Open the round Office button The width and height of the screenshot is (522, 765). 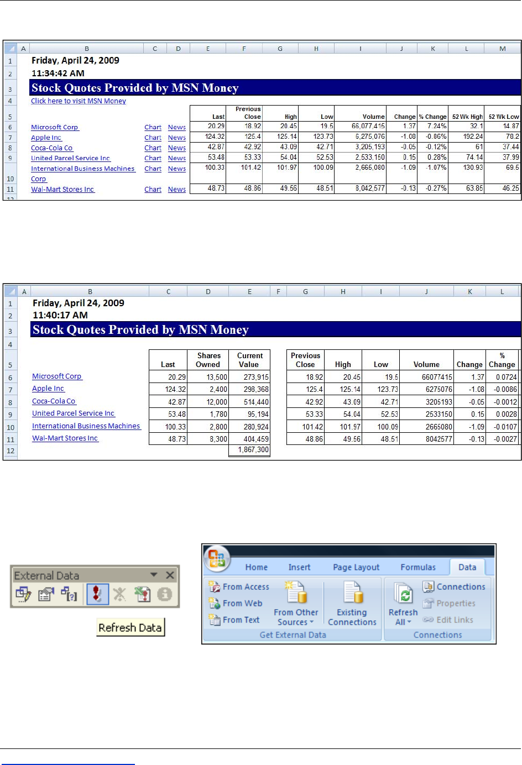click(216, 558)
